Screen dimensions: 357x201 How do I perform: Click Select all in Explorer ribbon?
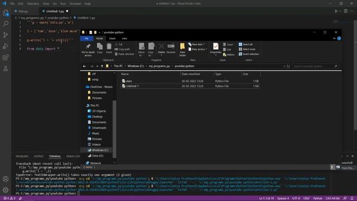(245, 45)
